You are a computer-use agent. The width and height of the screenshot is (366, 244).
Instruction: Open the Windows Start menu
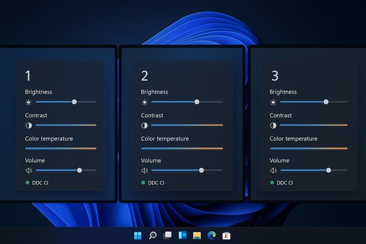[138, 236]
